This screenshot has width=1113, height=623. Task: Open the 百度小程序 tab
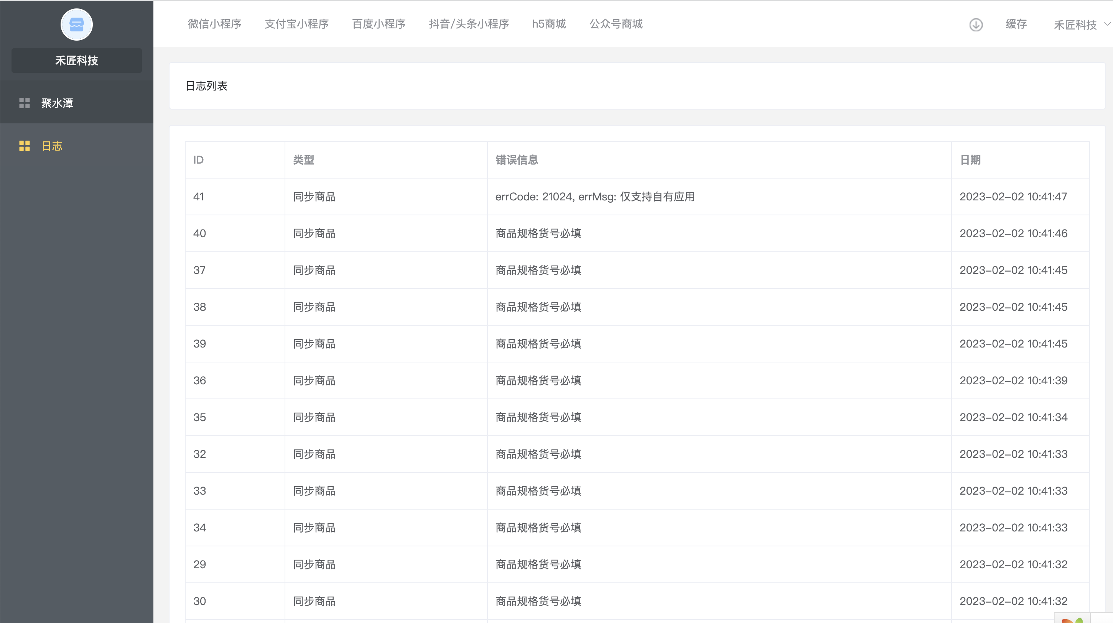[x=379, y=24]
